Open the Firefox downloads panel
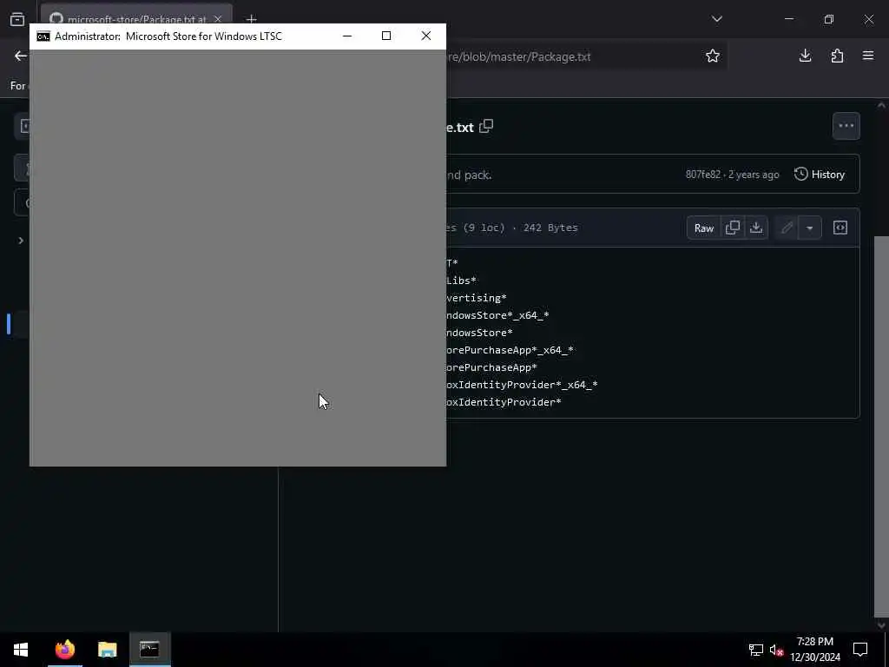The width and height of the screenshot is (889, 667). 805,56
